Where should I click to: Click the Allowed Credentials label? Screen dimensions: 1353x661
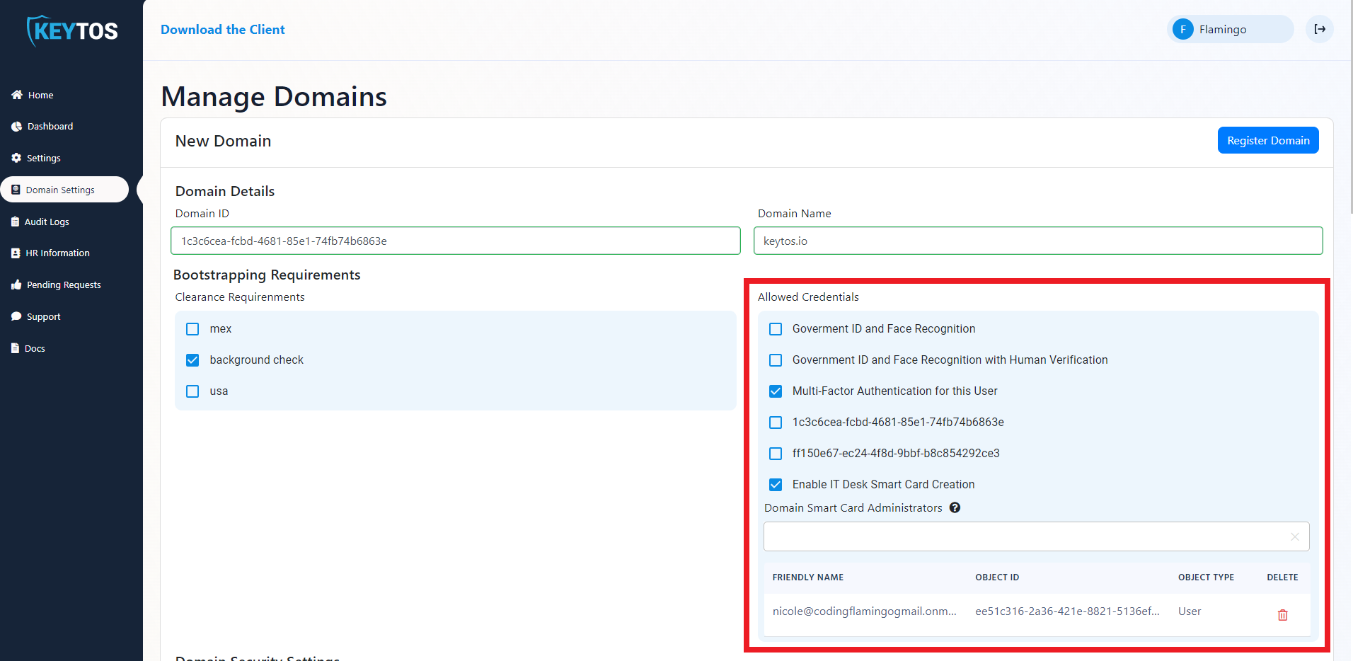(808, 297)
